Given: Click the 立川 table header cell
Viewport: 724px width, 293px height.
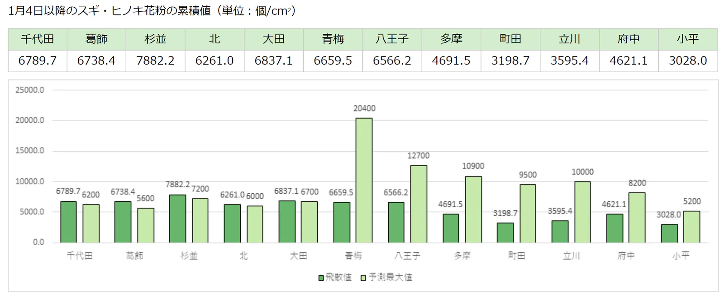Looking at the screenshot, I should pos(570,39).
